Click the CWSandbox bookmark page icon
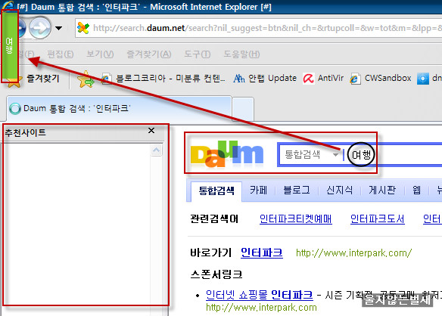Viewport: 442px width, 316px height. pos(355,79)
